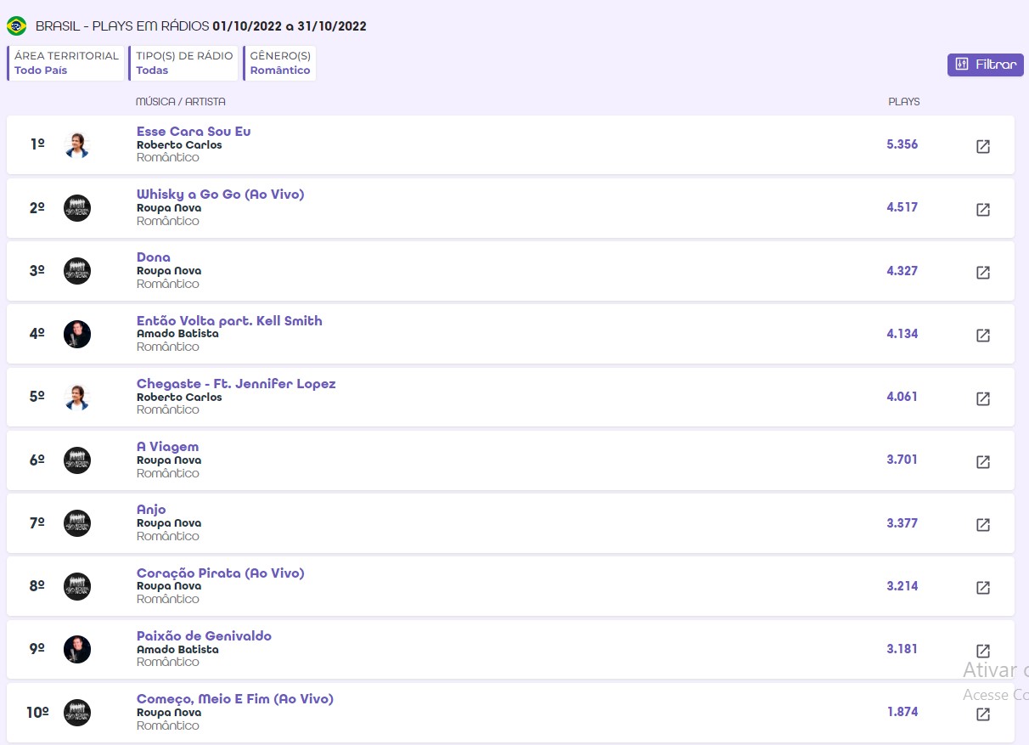The width and height of the screenshot is (1029, 745).
Task: Open Tipo(s) de Rádio filter showing Todas
Action: point(184,63)
